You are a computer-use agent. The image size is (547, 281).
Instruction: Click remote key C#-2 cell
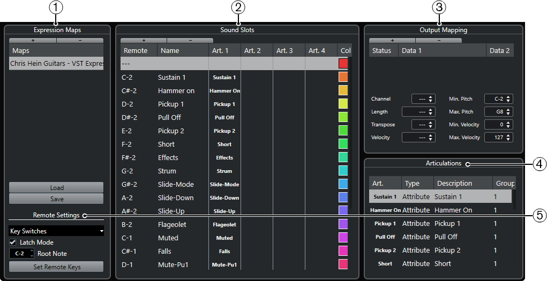point(129,90)
